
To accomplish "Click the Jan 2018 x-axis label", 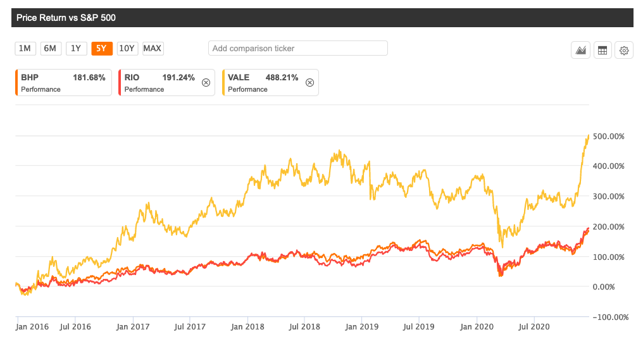I will [x=247, y=327].
